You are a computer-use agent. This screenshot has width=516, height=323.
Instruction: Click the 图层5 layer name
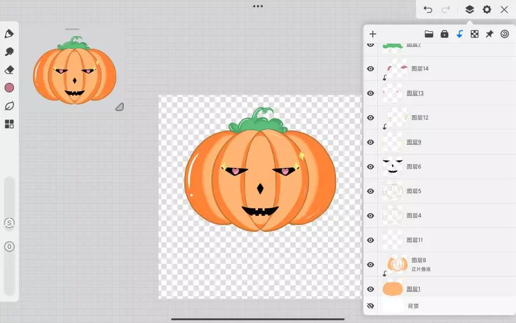tap(414, 191)
